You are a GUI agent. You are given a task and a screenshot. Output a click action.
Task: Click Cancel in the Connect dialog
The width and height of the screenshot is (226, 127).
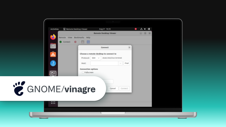click(113, 88)
